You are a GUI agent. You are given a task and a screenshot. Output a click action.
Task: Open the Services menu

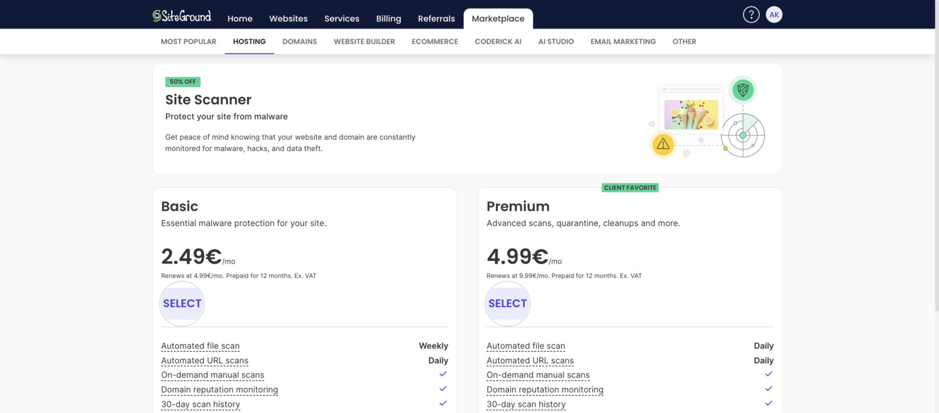click(x=342, y=18)
